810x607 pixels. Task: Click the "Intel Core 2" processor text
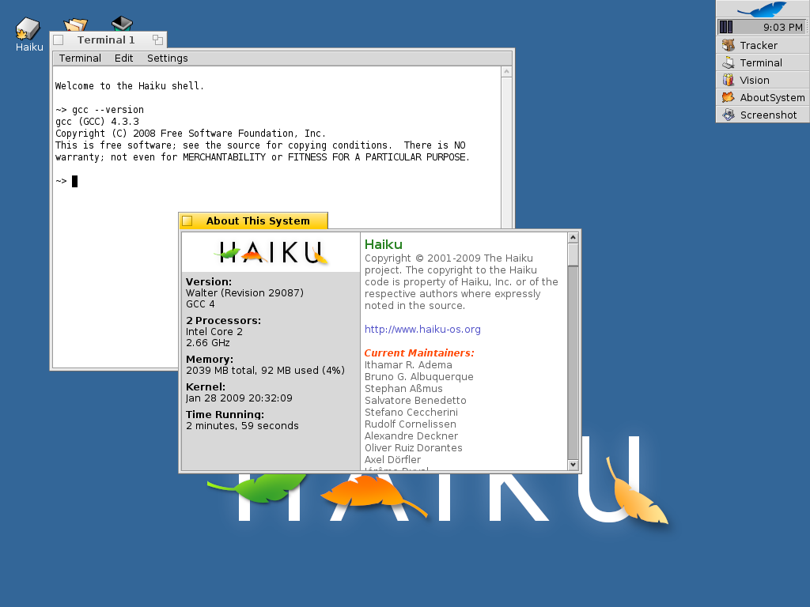pyautogui.click(x=214, y=332)
